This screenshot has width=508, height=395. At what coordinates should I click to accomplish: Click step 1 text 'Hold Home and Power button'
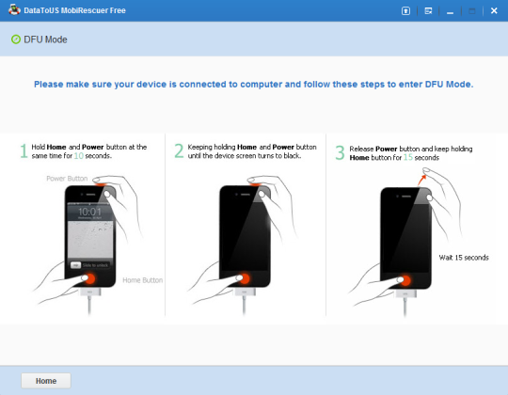(89, 151)
